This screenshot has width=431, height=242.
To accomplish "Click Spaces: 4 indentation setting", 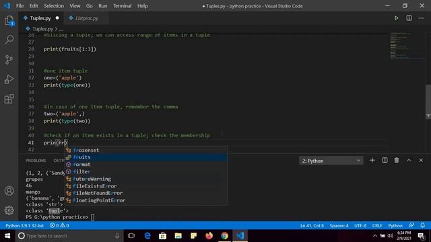I will [339, 226].
